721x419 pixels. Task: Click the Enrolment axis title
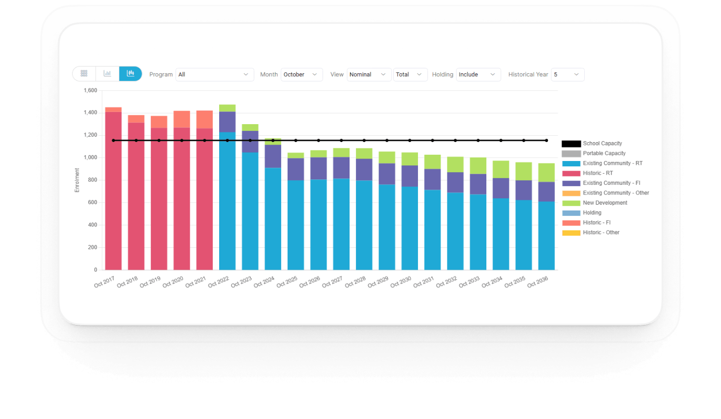77,180
